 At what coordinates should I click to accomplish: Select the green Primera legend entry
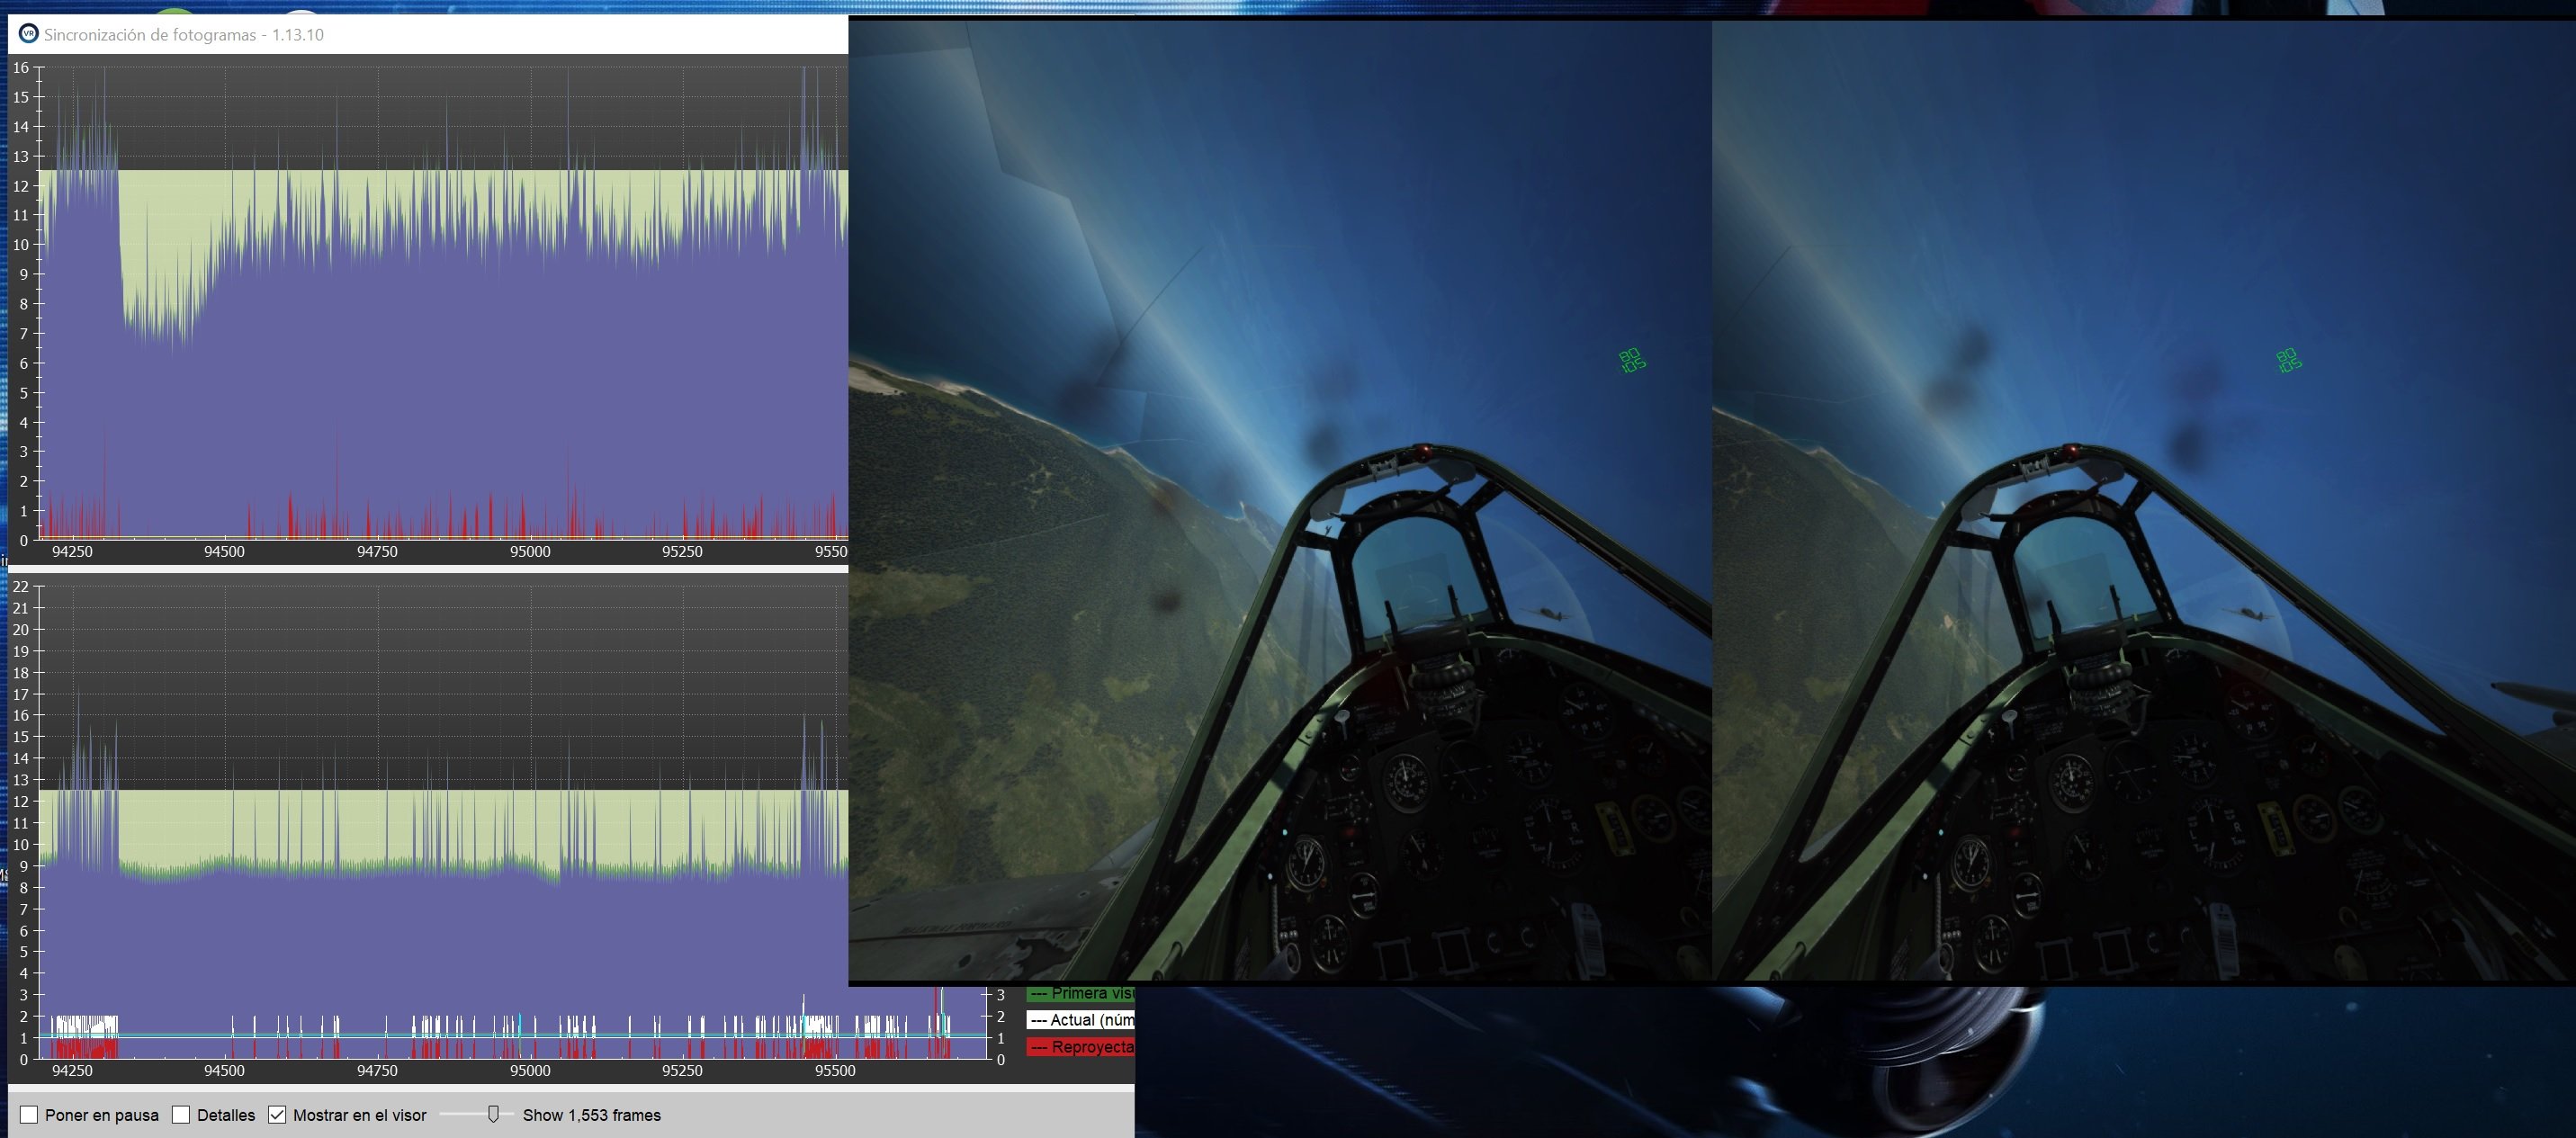[x=1081, y=993]
